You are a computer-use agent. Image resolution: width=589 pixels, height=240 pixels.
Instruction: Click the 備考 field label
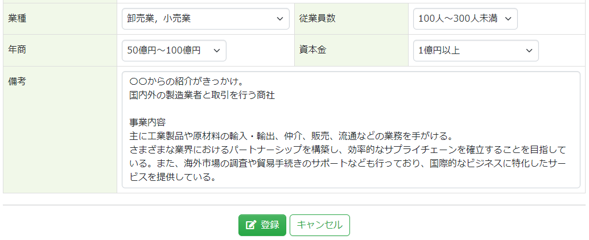(x=18, y=82)
